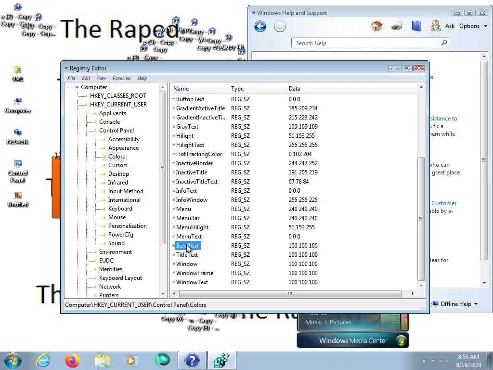Screen dimensions: 493x370
Task: Select the Mouse key
Action: coord(117,217)
